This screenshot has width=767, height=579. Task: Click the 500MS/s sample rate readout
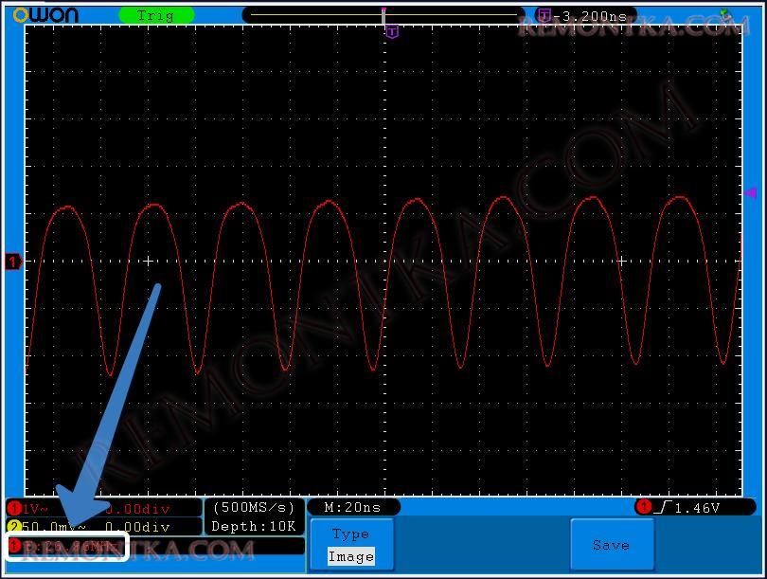pos(254,507)
